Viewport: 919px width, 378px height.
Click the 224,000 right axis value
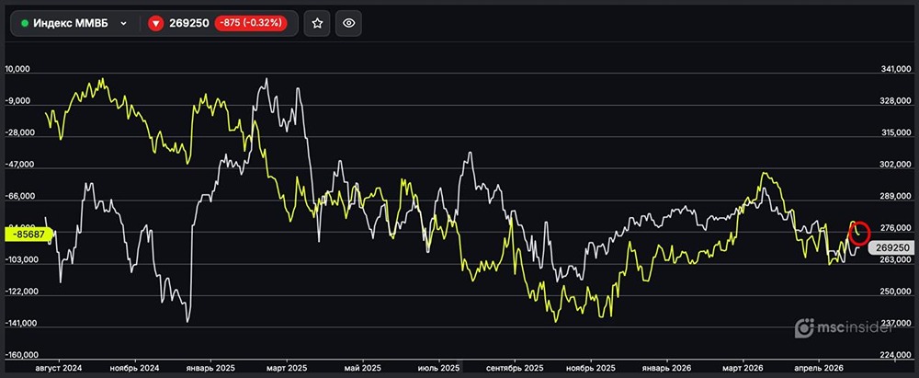[x=896, y=355]
